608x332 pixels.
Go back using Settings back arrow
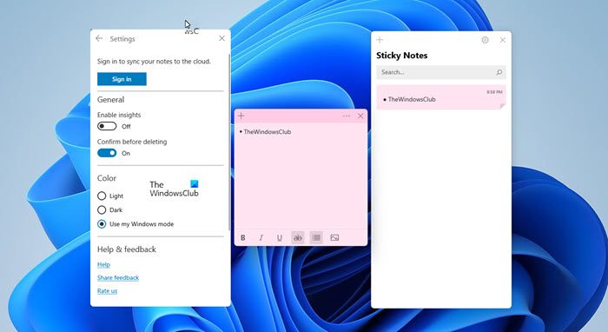coord(99,38)
